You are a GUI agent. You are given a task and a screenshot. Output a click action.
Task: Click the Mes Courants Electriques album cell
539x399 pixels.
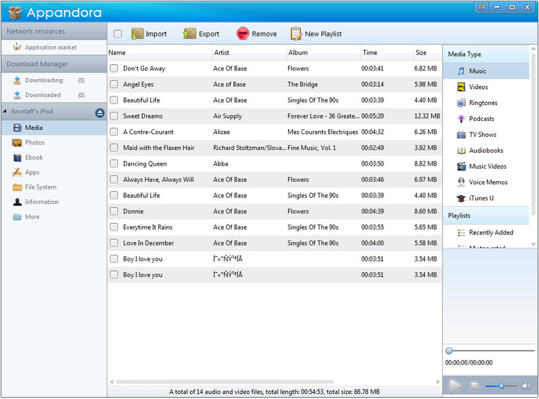[x=322, y=132]
